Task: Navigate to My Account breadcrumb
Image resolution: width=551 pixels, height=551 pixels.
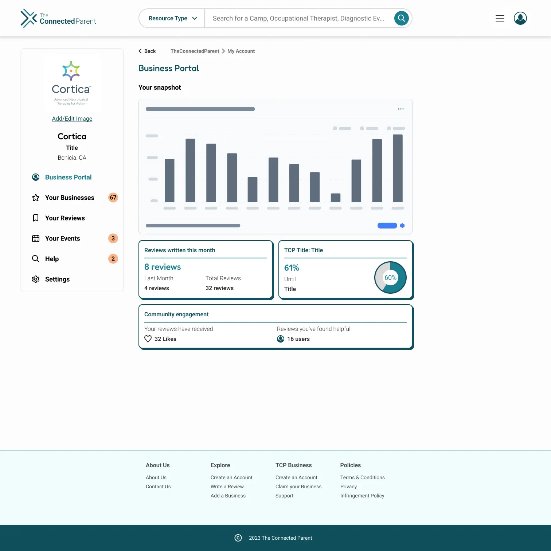Action: tap(241, 51)
